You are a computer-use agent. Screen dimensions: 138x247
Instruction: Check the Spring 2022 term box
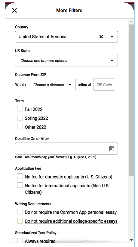(x=20, y=118)
